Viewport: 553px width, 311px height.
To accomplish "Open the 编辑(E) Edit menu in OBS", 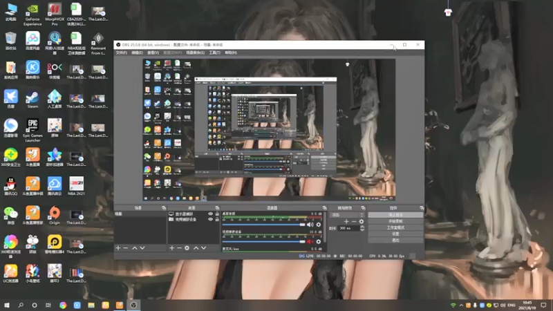I will point(137,53).
